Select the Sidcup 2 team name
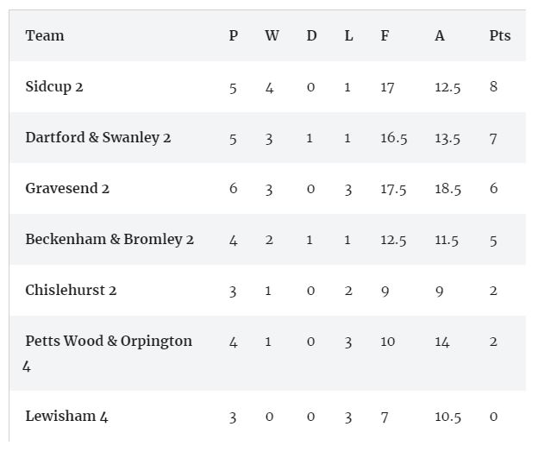The image size is (538, 458). tap(54, 86)
